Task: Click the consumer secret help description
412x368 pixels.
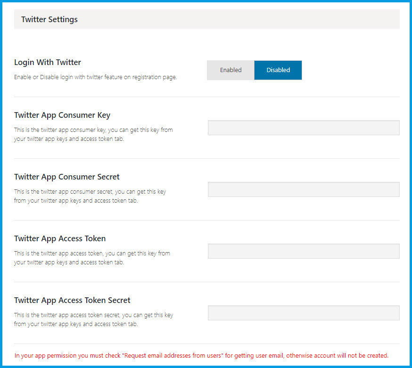Action: click(x=90, y=196)
